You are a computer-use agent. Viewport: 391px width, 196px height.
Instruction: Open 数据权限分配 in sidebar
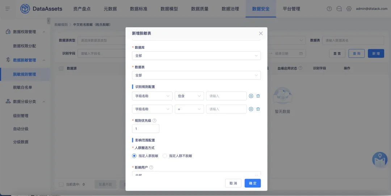click(x=25, y=46)
